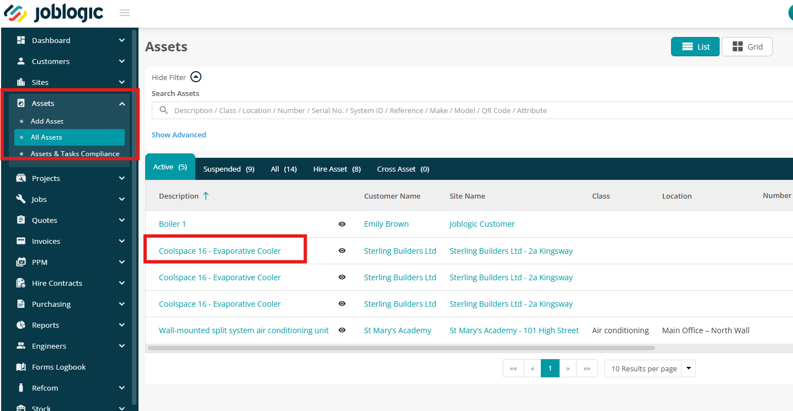Collapse the Assets sidebar section chevron
The image size is (793, 411).
(x=122, y=104)
